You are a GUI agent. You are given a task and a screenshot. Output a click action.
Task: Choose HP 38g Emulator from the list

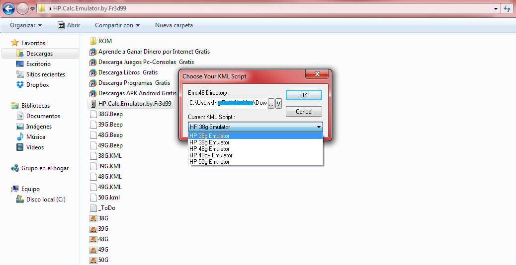(x=256, y=136)
